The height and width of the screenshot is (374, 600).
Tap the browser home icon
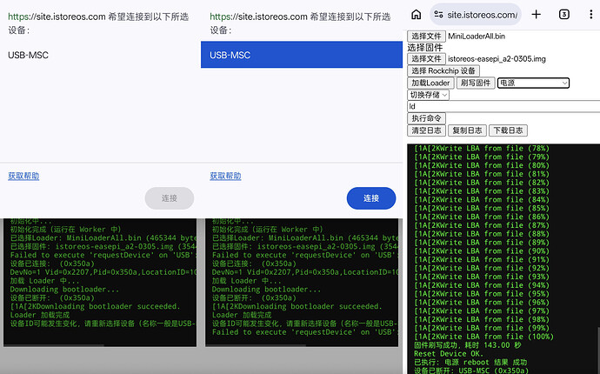tap(416, 14)
